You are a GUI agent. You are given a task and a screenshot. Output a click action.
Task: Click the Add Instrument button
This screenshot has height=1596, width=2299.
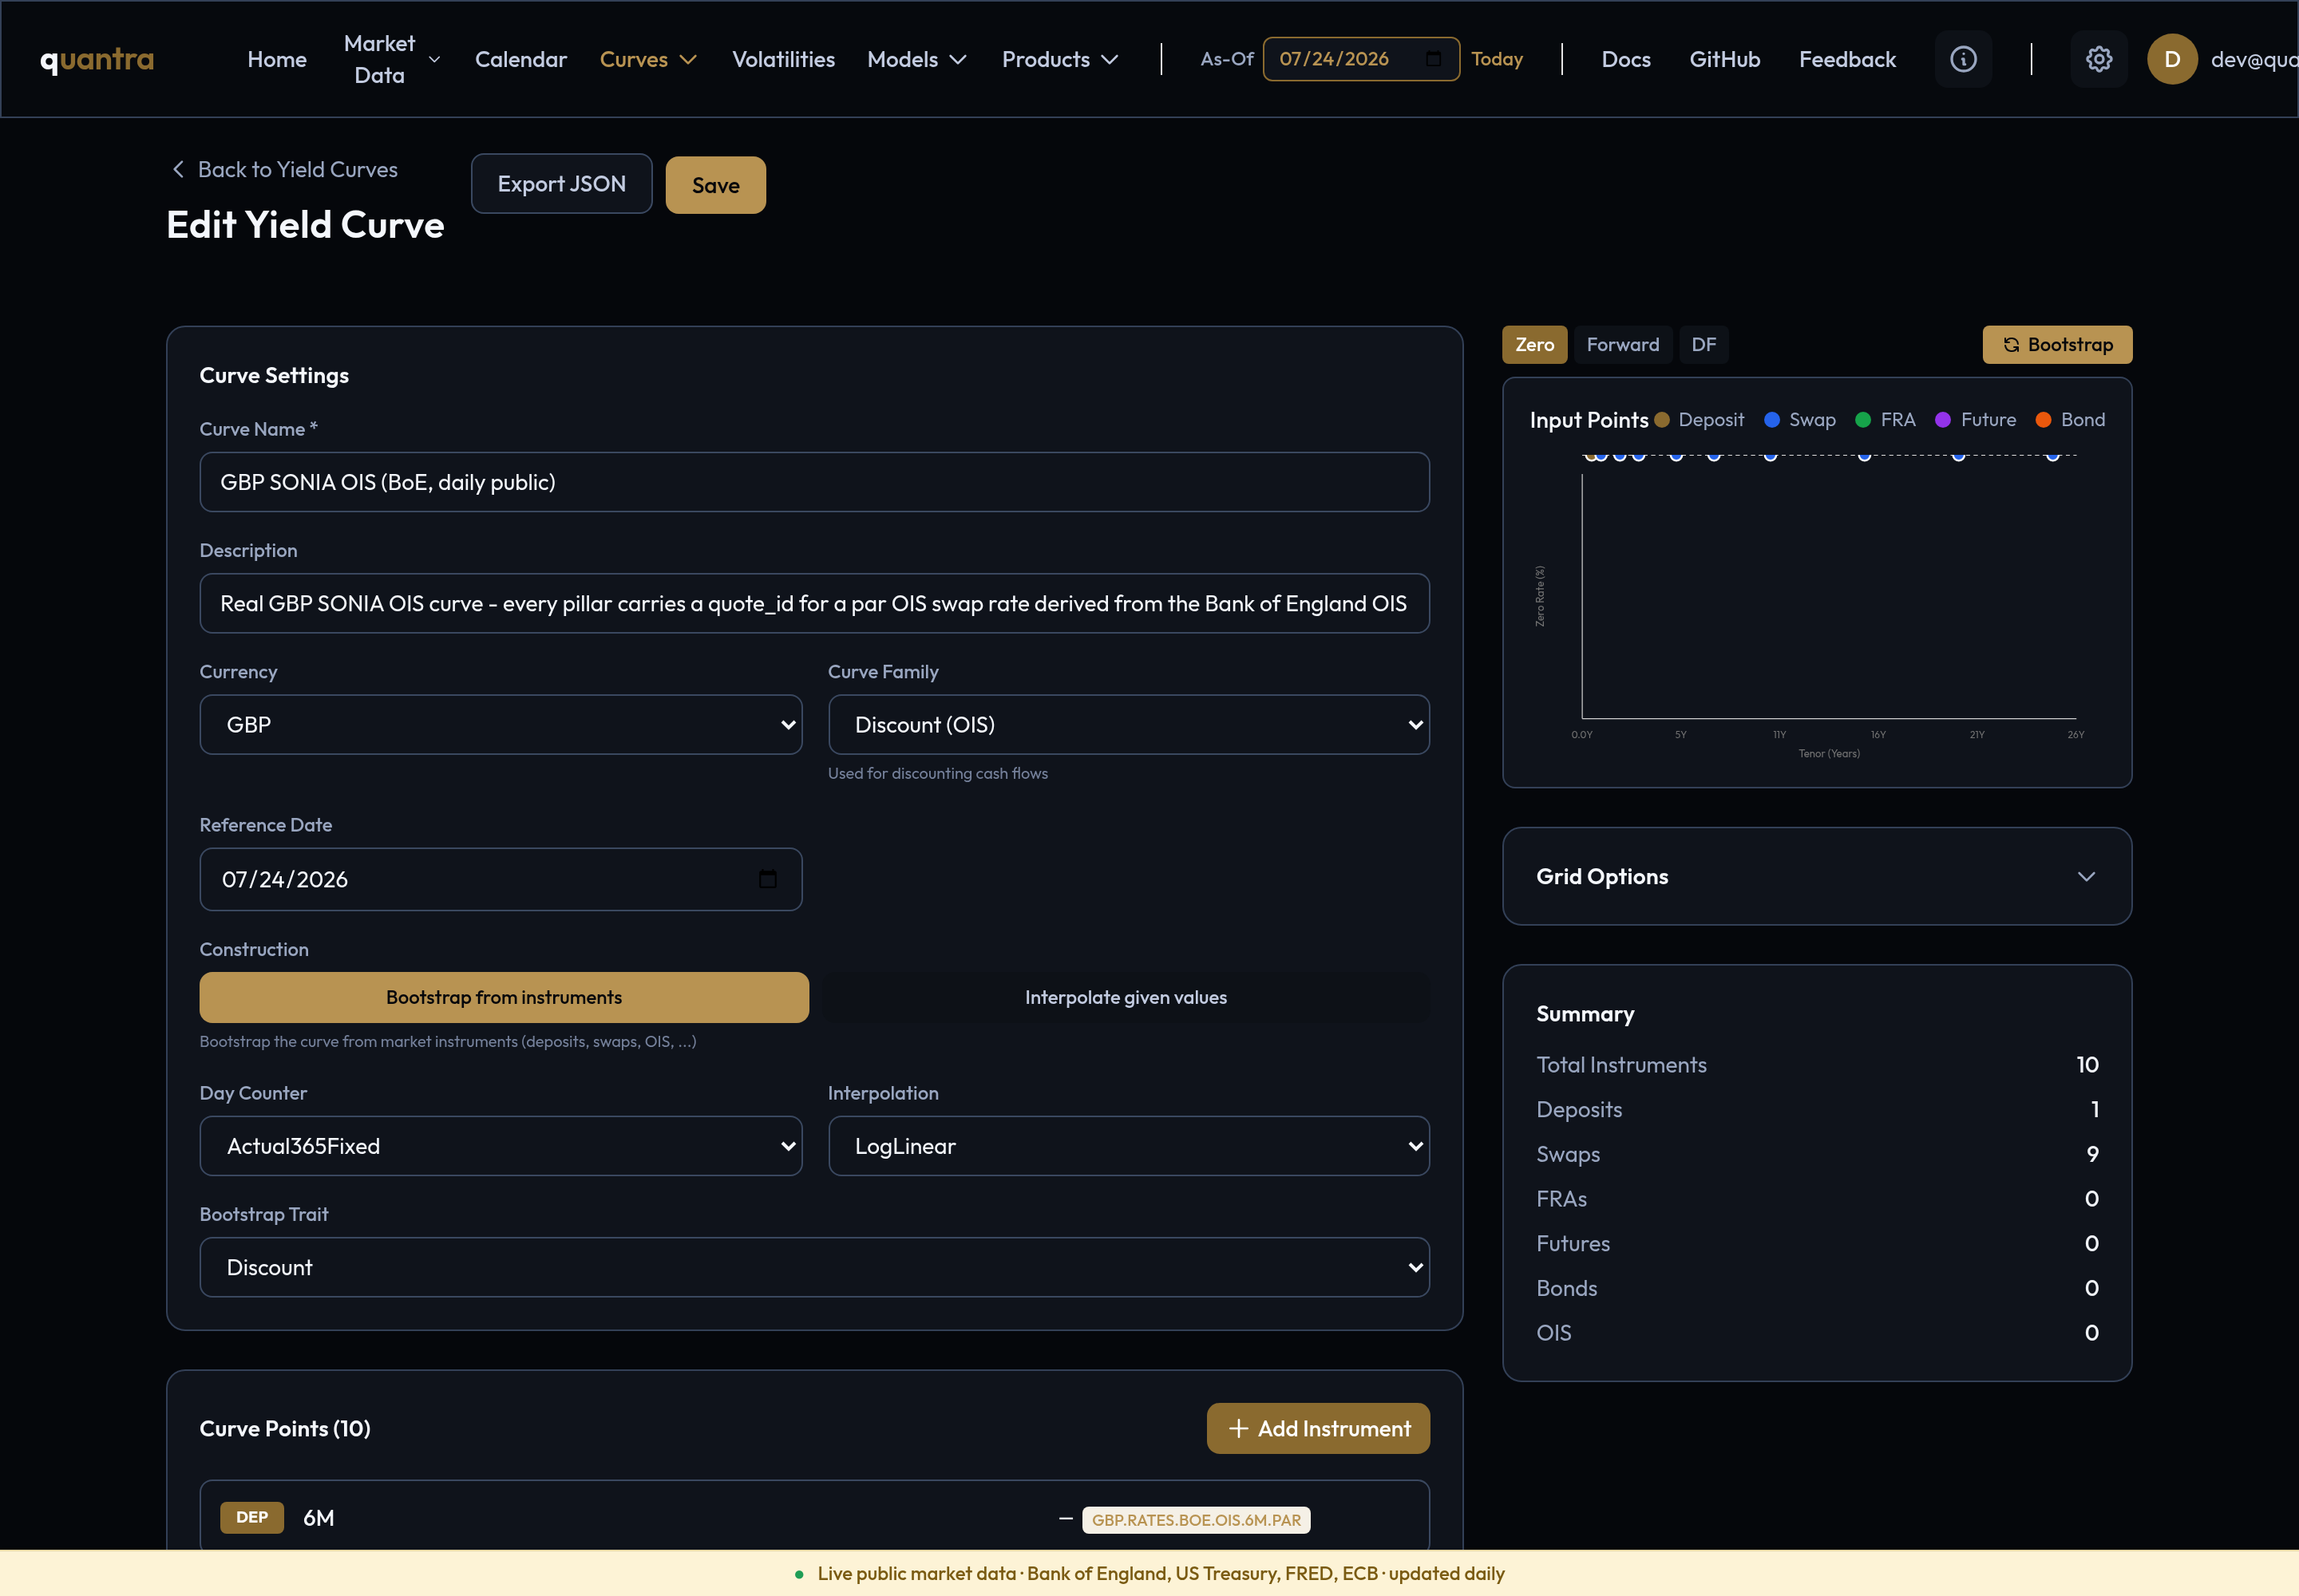coord(1318,1428)
